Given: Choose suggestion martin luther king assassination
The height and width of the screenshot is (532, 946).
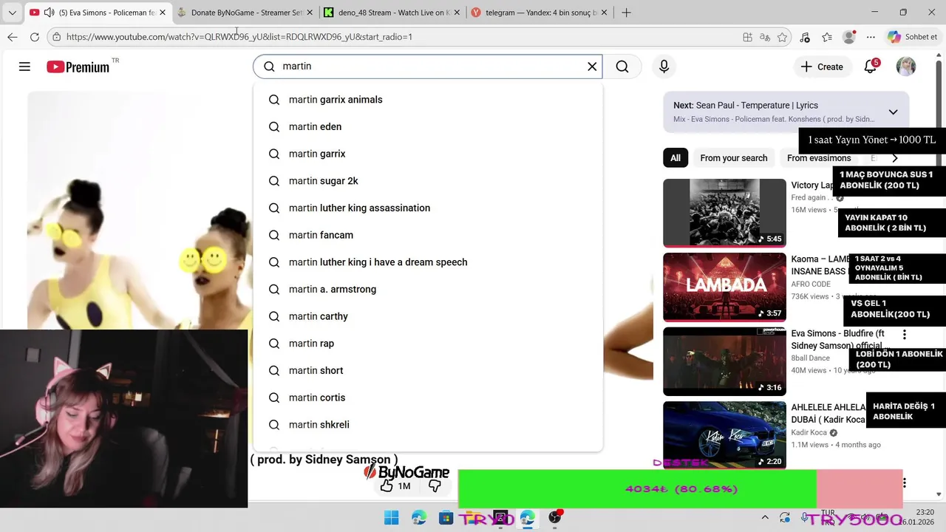Looking at the screenshot, I should pos(428,208).
